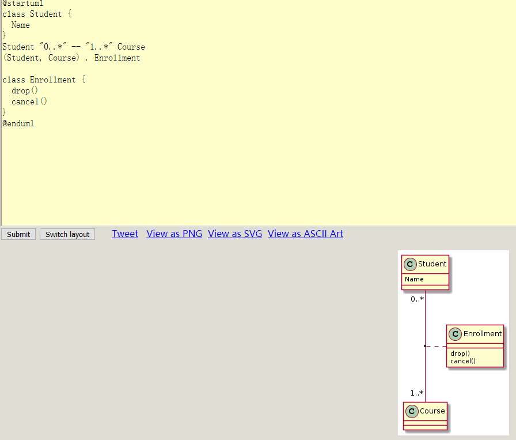Screen dimensions: 516x440
Task: Click the Course class icon in diagram
Action: [x=412, y=411]
